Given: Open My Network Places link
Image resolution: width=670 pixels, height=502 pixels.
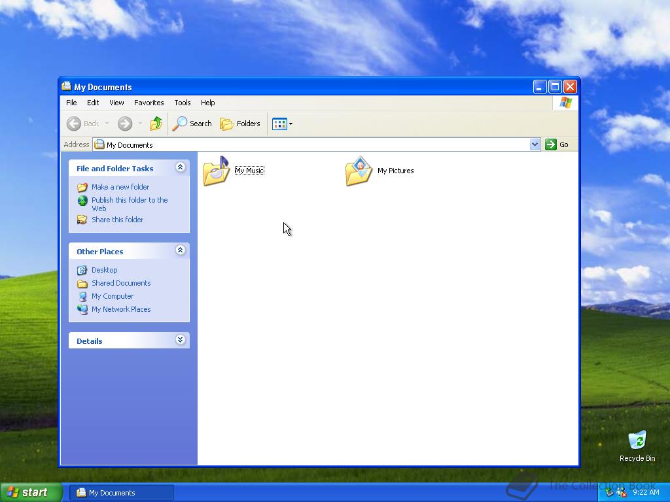Looking at the screenshot, I should coord(121,309).
